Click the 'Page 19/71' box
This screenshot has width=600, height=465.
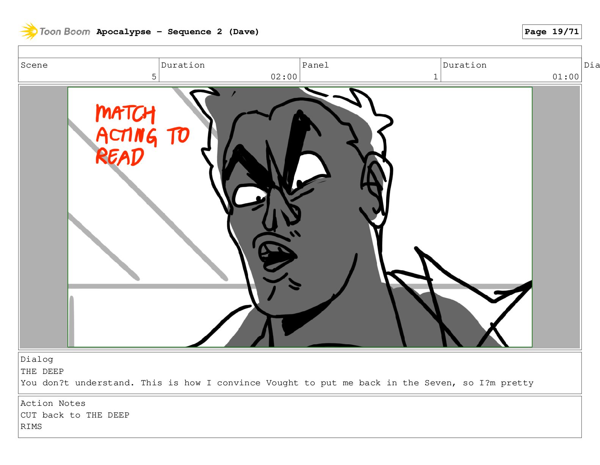click(x=551, y=32)
